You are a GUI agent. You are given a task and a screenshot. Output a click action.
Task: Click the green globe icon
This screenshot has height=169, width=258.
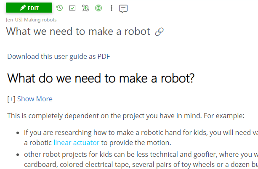(98, 8)
